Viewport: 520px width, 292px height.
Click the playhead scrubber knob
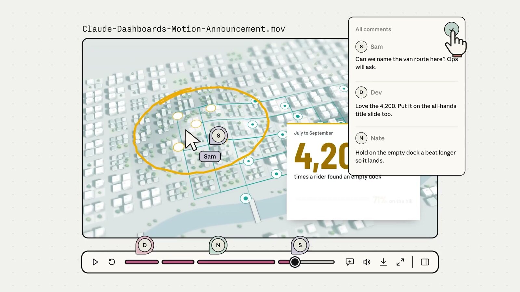295,262
